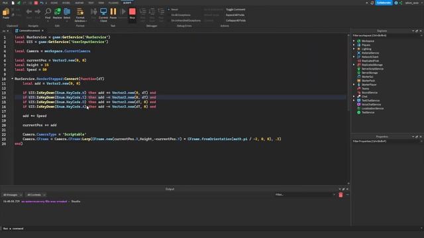This screenshot has height=238, width=424.
Task: Click the Current Client monitor icon
Action: (x=103, y=11)
